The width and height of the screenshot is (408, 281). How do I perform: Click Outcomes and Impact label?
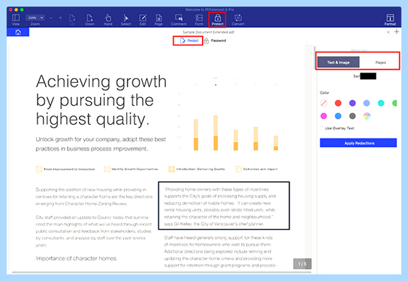[x=260, y=169]
